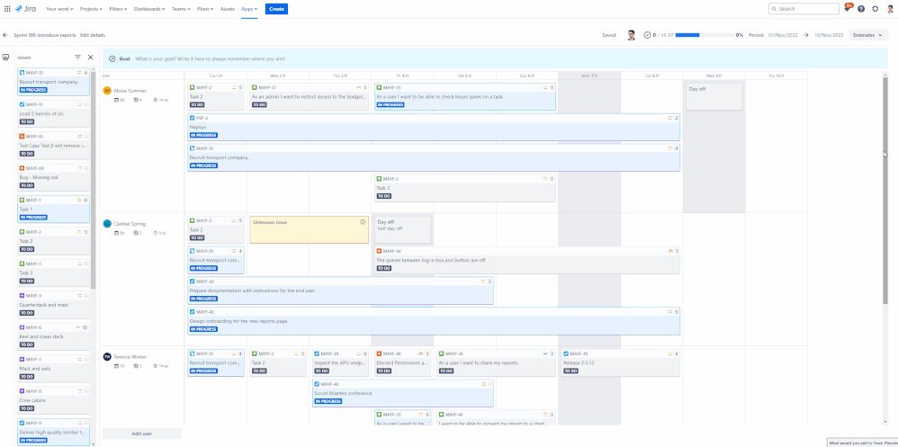Open the MAYF-41 convert report to chart card
The image size is (898, 447).
[x=496, y=418]
